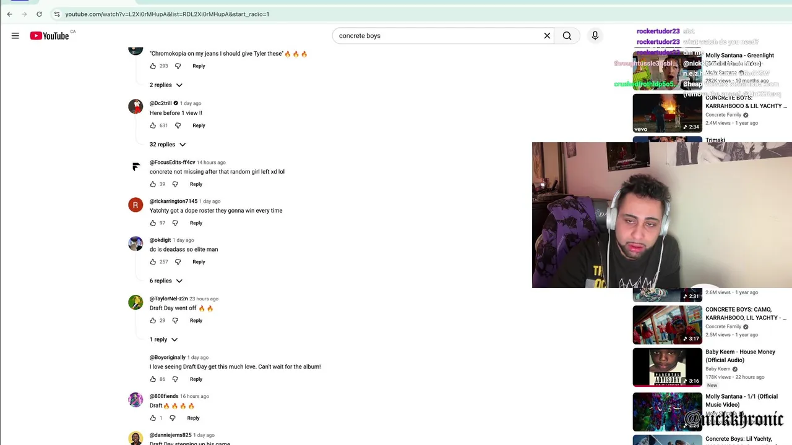Open @Boyoriginally channel link
Screen dimensions: 792x445
coord(168,358)
